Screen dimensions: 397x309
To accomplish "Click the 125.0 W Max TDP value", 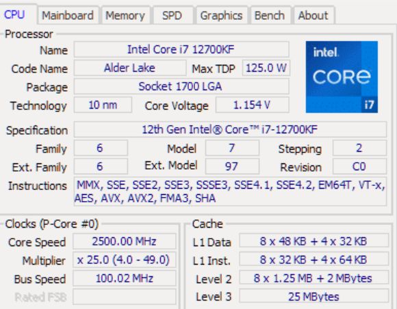I will pyautogui.click(x=266, y=68).
